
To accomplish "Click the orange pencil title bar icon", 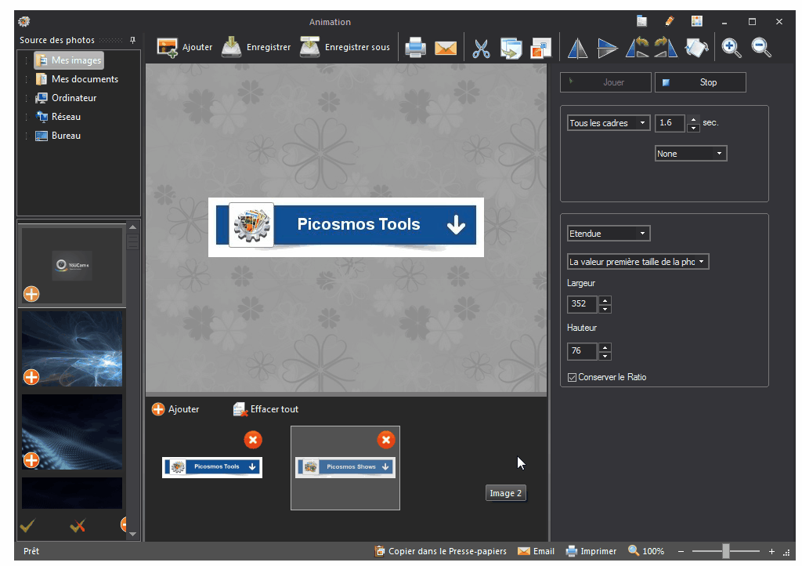I will 669,21.
